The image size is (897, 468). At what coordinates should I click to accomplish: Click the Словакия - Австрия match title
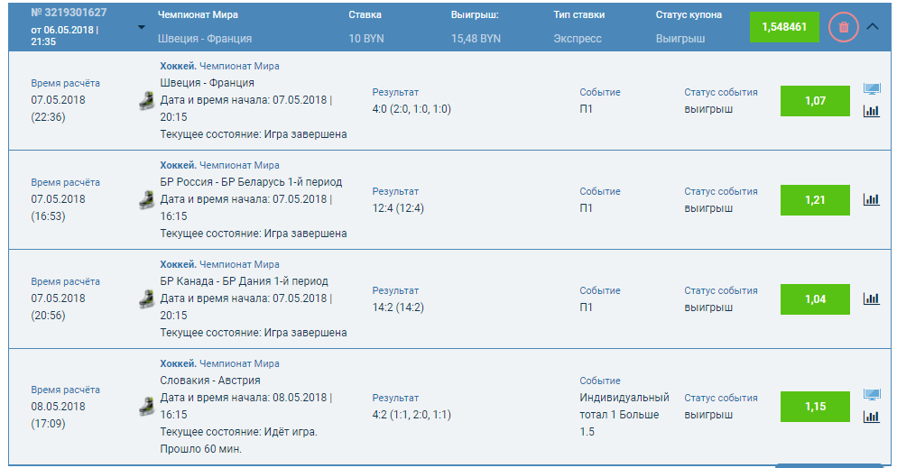(x=210, y=381)
